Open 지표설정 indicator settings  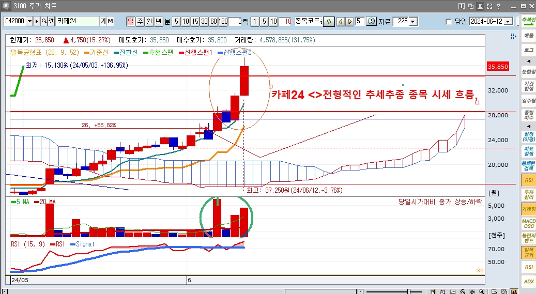click(x=528, y=151)
